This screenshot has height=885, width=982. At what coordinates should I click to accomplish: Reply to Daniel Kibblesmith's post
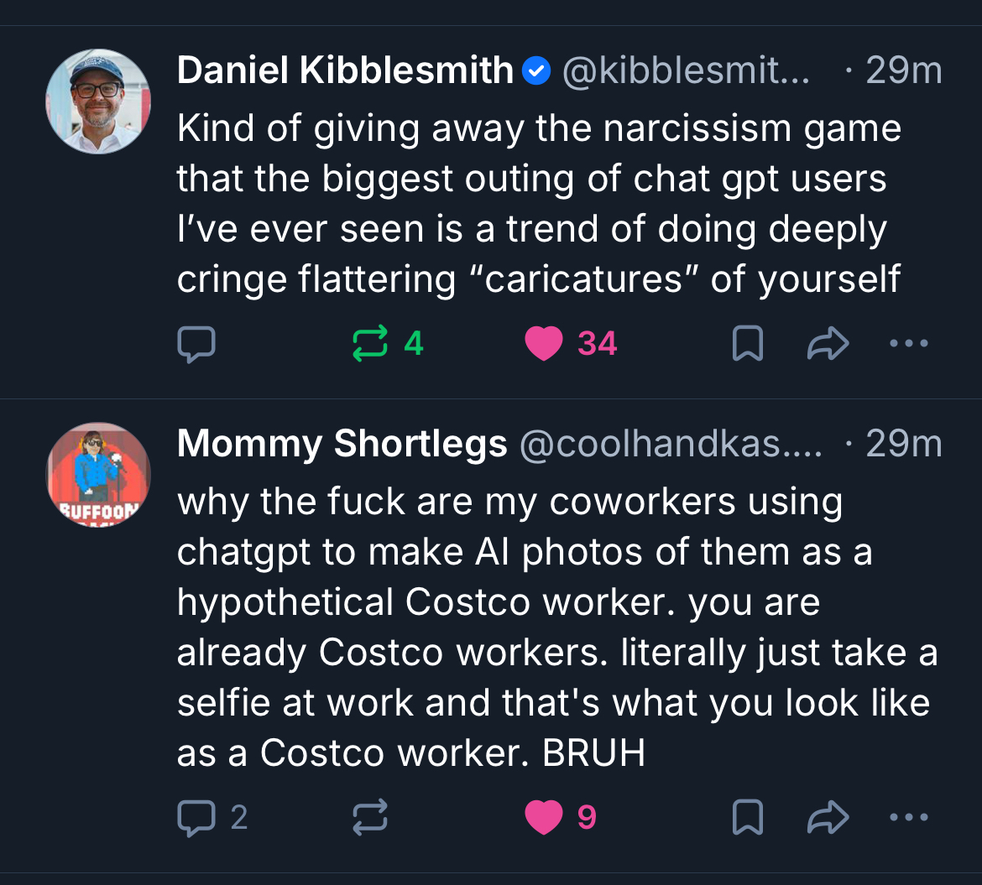click(x=196, y=344)
